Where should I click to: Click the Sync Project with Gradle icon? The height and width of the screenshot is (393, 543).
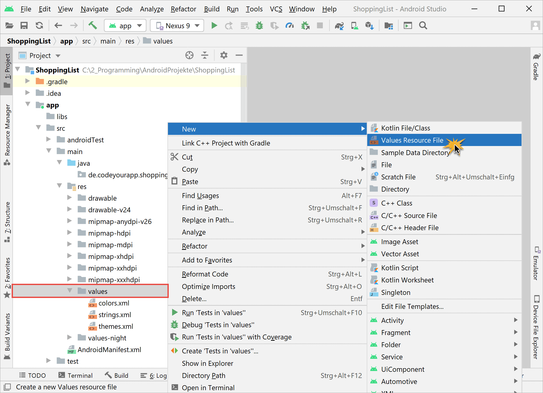point(339,25)
